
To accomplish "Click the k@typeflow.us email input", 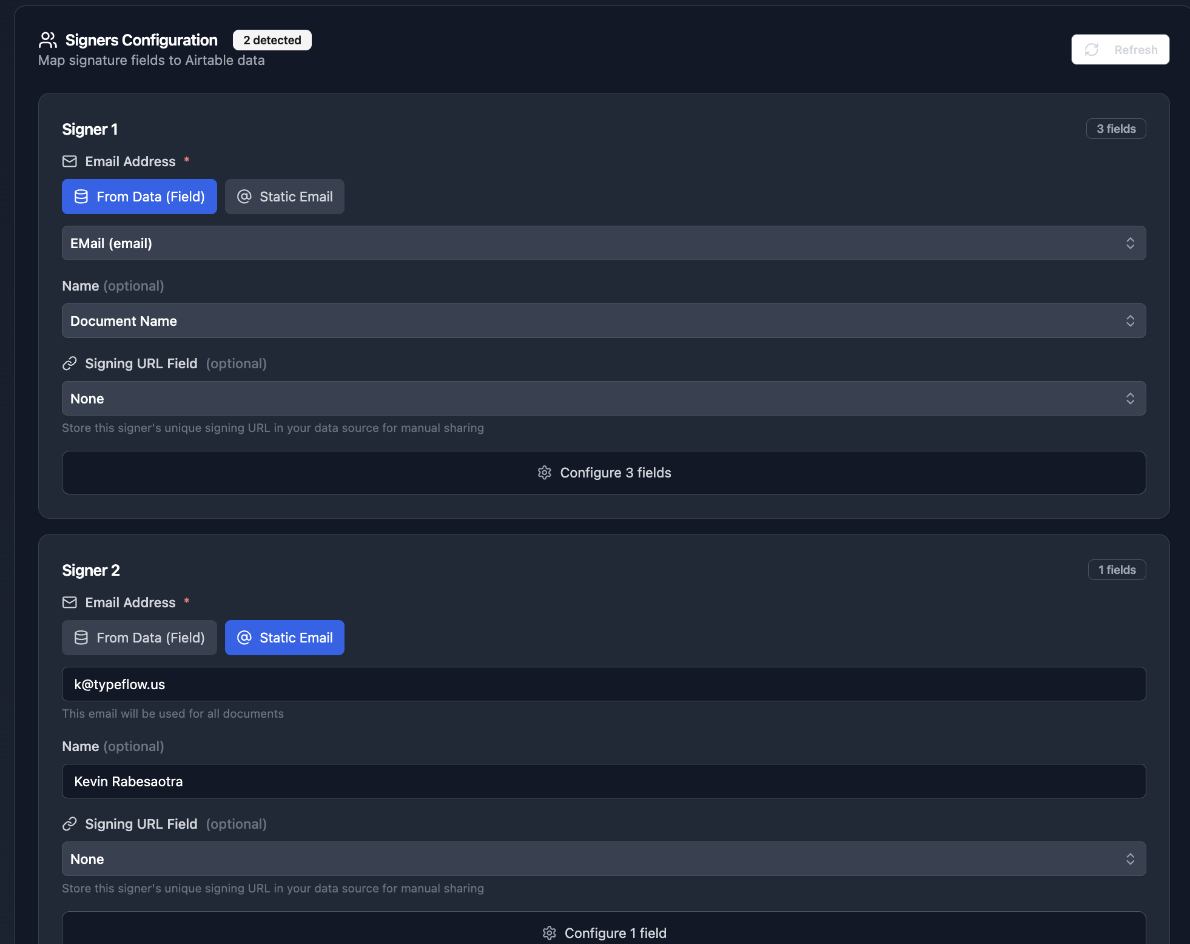I will click(x=603, y=684).
